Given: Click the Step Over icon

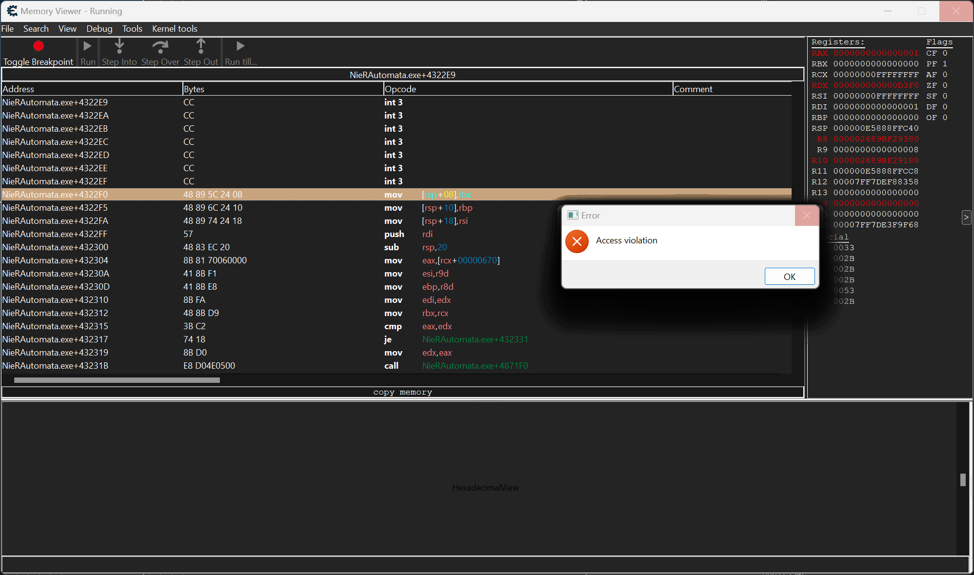Looking at the screenshot, I should click(160, 46).
